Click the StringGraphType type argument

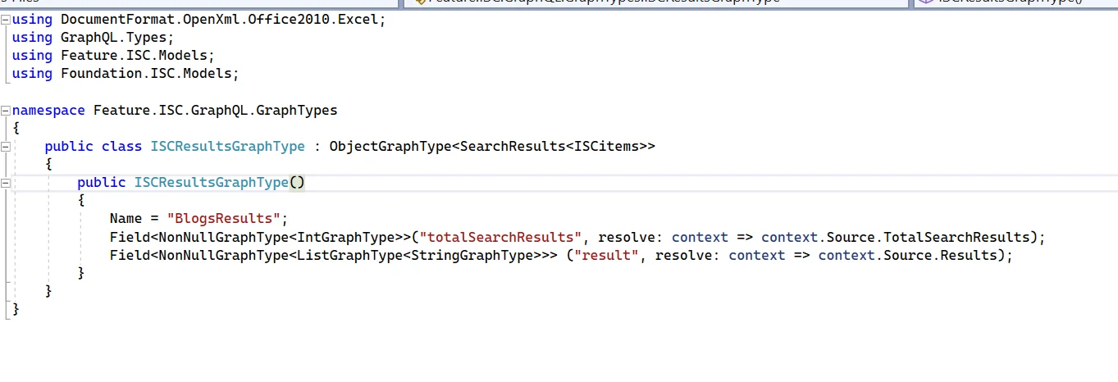(471, 255)
